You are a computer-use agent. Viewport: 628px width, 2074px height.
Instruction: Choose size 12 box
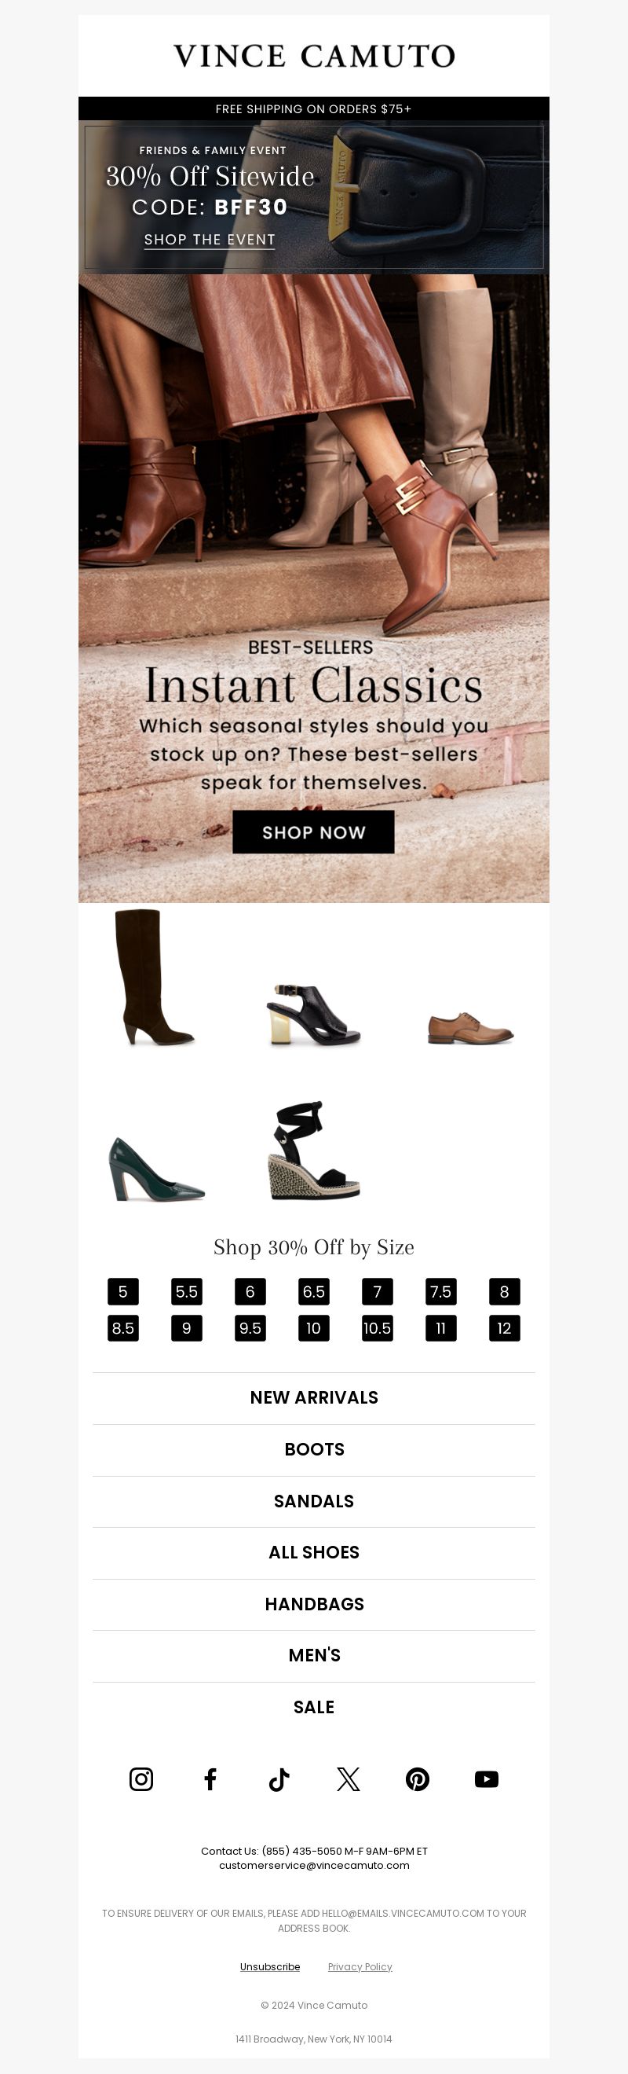coord(504,1327)
